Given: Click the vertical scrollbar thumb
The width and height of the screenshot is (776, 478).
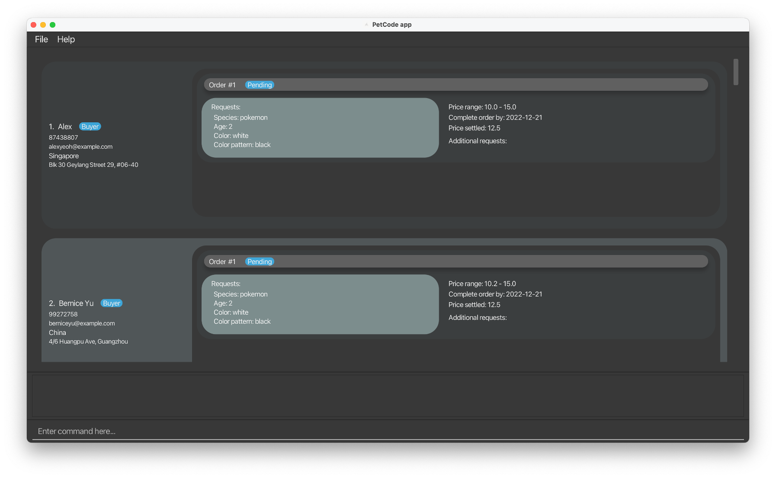Looking at the screenshot, I should [736, 72].
